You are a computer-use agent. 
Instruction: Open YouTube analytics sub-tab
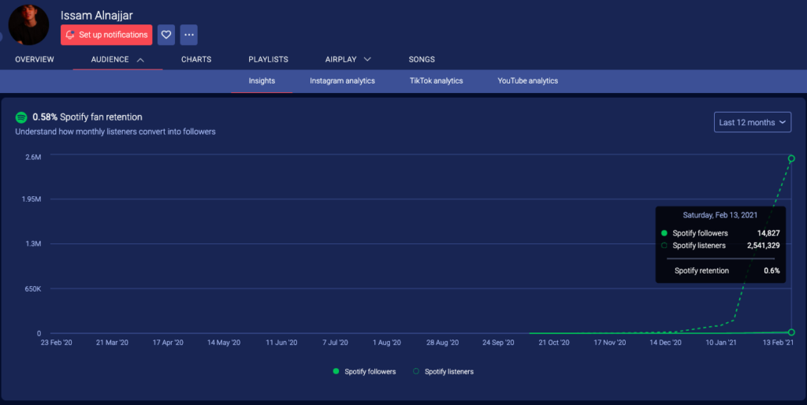527,81
